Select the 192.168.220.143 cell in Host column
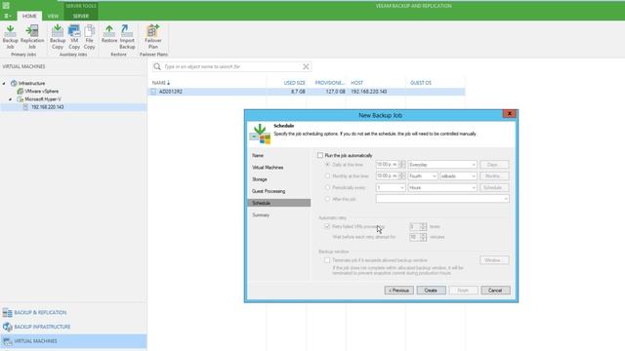 [x=369, y=92]
